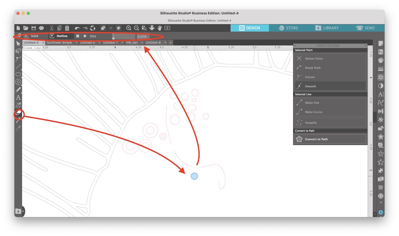Choose the Ellipse drawing tool
This screenshot has height=236, width=399.
tap(18, 74)
